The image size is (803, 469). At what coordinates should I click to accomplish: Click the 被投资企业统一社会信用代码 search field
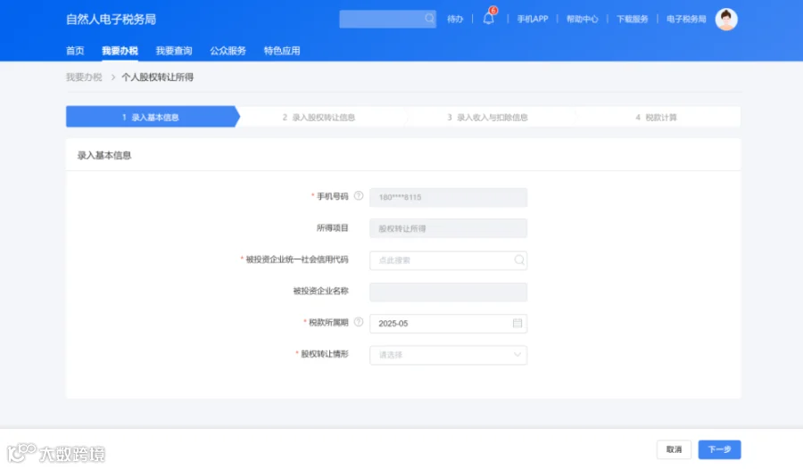[448, 260]
